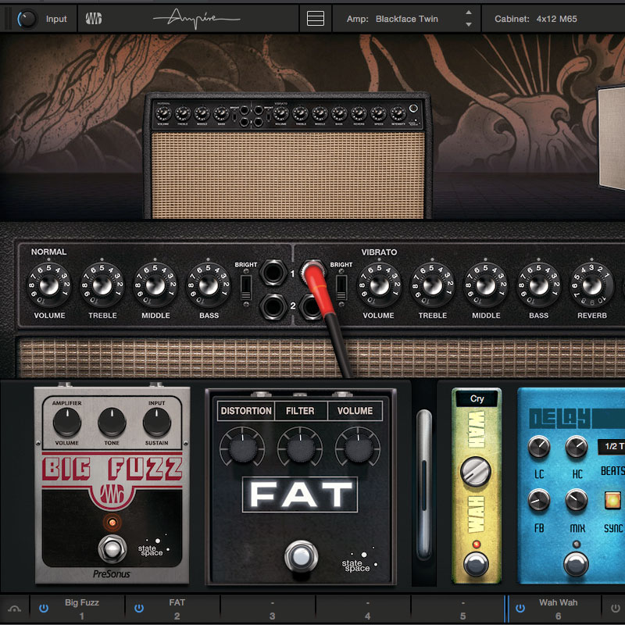The image size is (625, 625).
Task: Click the NORMAL channel label
Action: tap(48, 252)
